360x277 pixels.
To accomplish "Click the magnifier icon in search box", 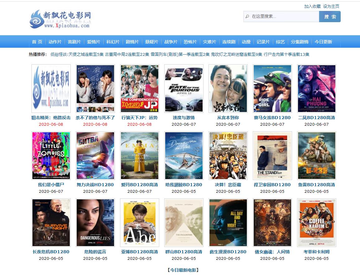I will pos(247,17).
